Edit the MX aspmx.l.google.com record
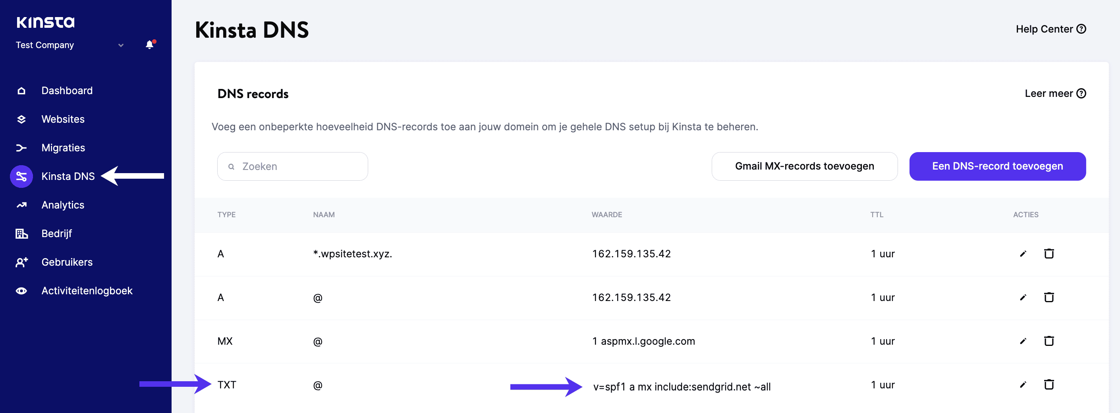This screenshot has height=413, width=1120. 1023,341
